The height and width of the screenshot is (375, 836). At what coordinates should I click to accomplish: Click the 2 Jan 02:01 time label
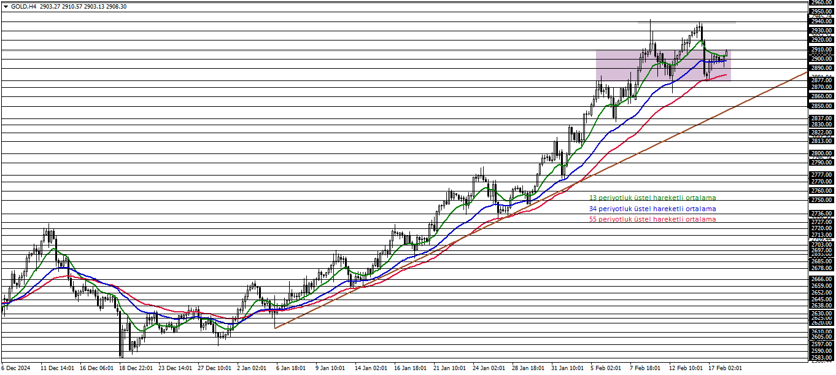(252, 368)
